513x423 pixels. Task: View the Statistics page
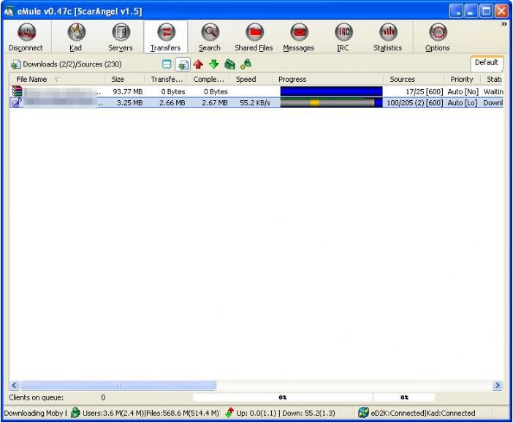(x=388, y=37)
